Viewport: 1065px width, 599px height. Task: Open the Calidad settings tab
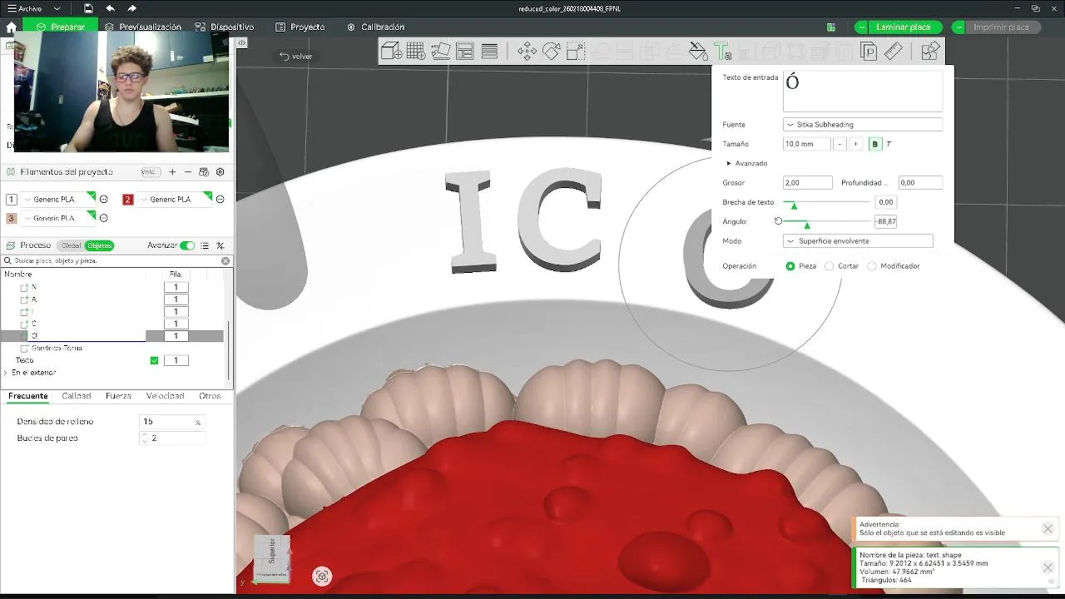(77, 396)
